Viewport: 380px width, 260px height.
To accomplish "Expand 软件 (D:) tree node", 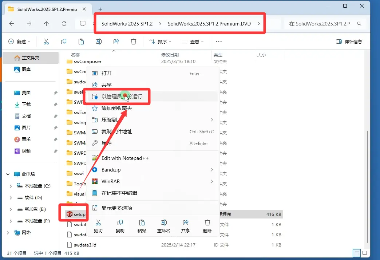I will pos(11,198).
